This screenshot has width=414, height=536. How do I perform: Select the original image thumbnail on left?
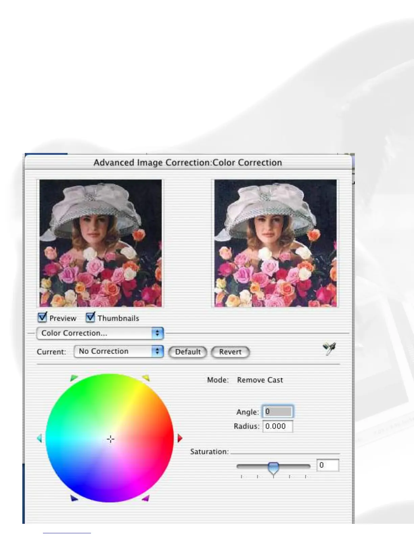coord(100,243)
